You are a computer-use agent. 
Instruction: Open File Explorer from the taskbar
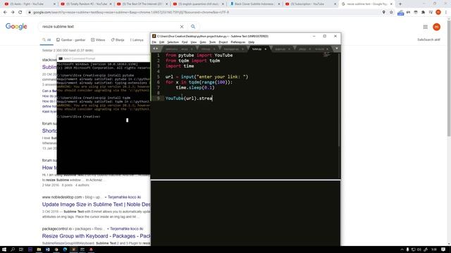39,249
